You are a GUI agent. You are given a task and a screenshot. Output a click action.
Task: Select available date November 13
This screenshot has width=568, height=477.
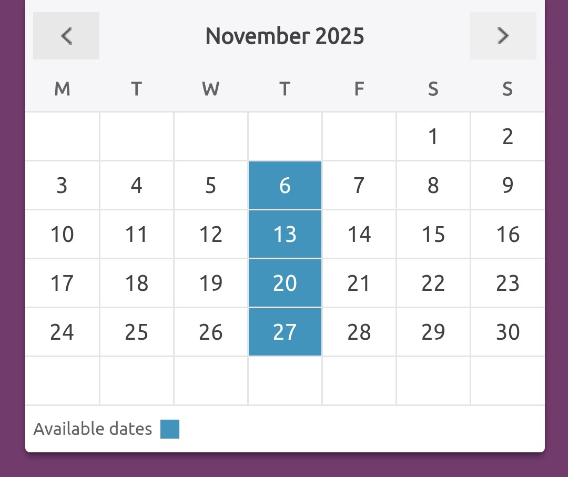[x=285, y=235]
